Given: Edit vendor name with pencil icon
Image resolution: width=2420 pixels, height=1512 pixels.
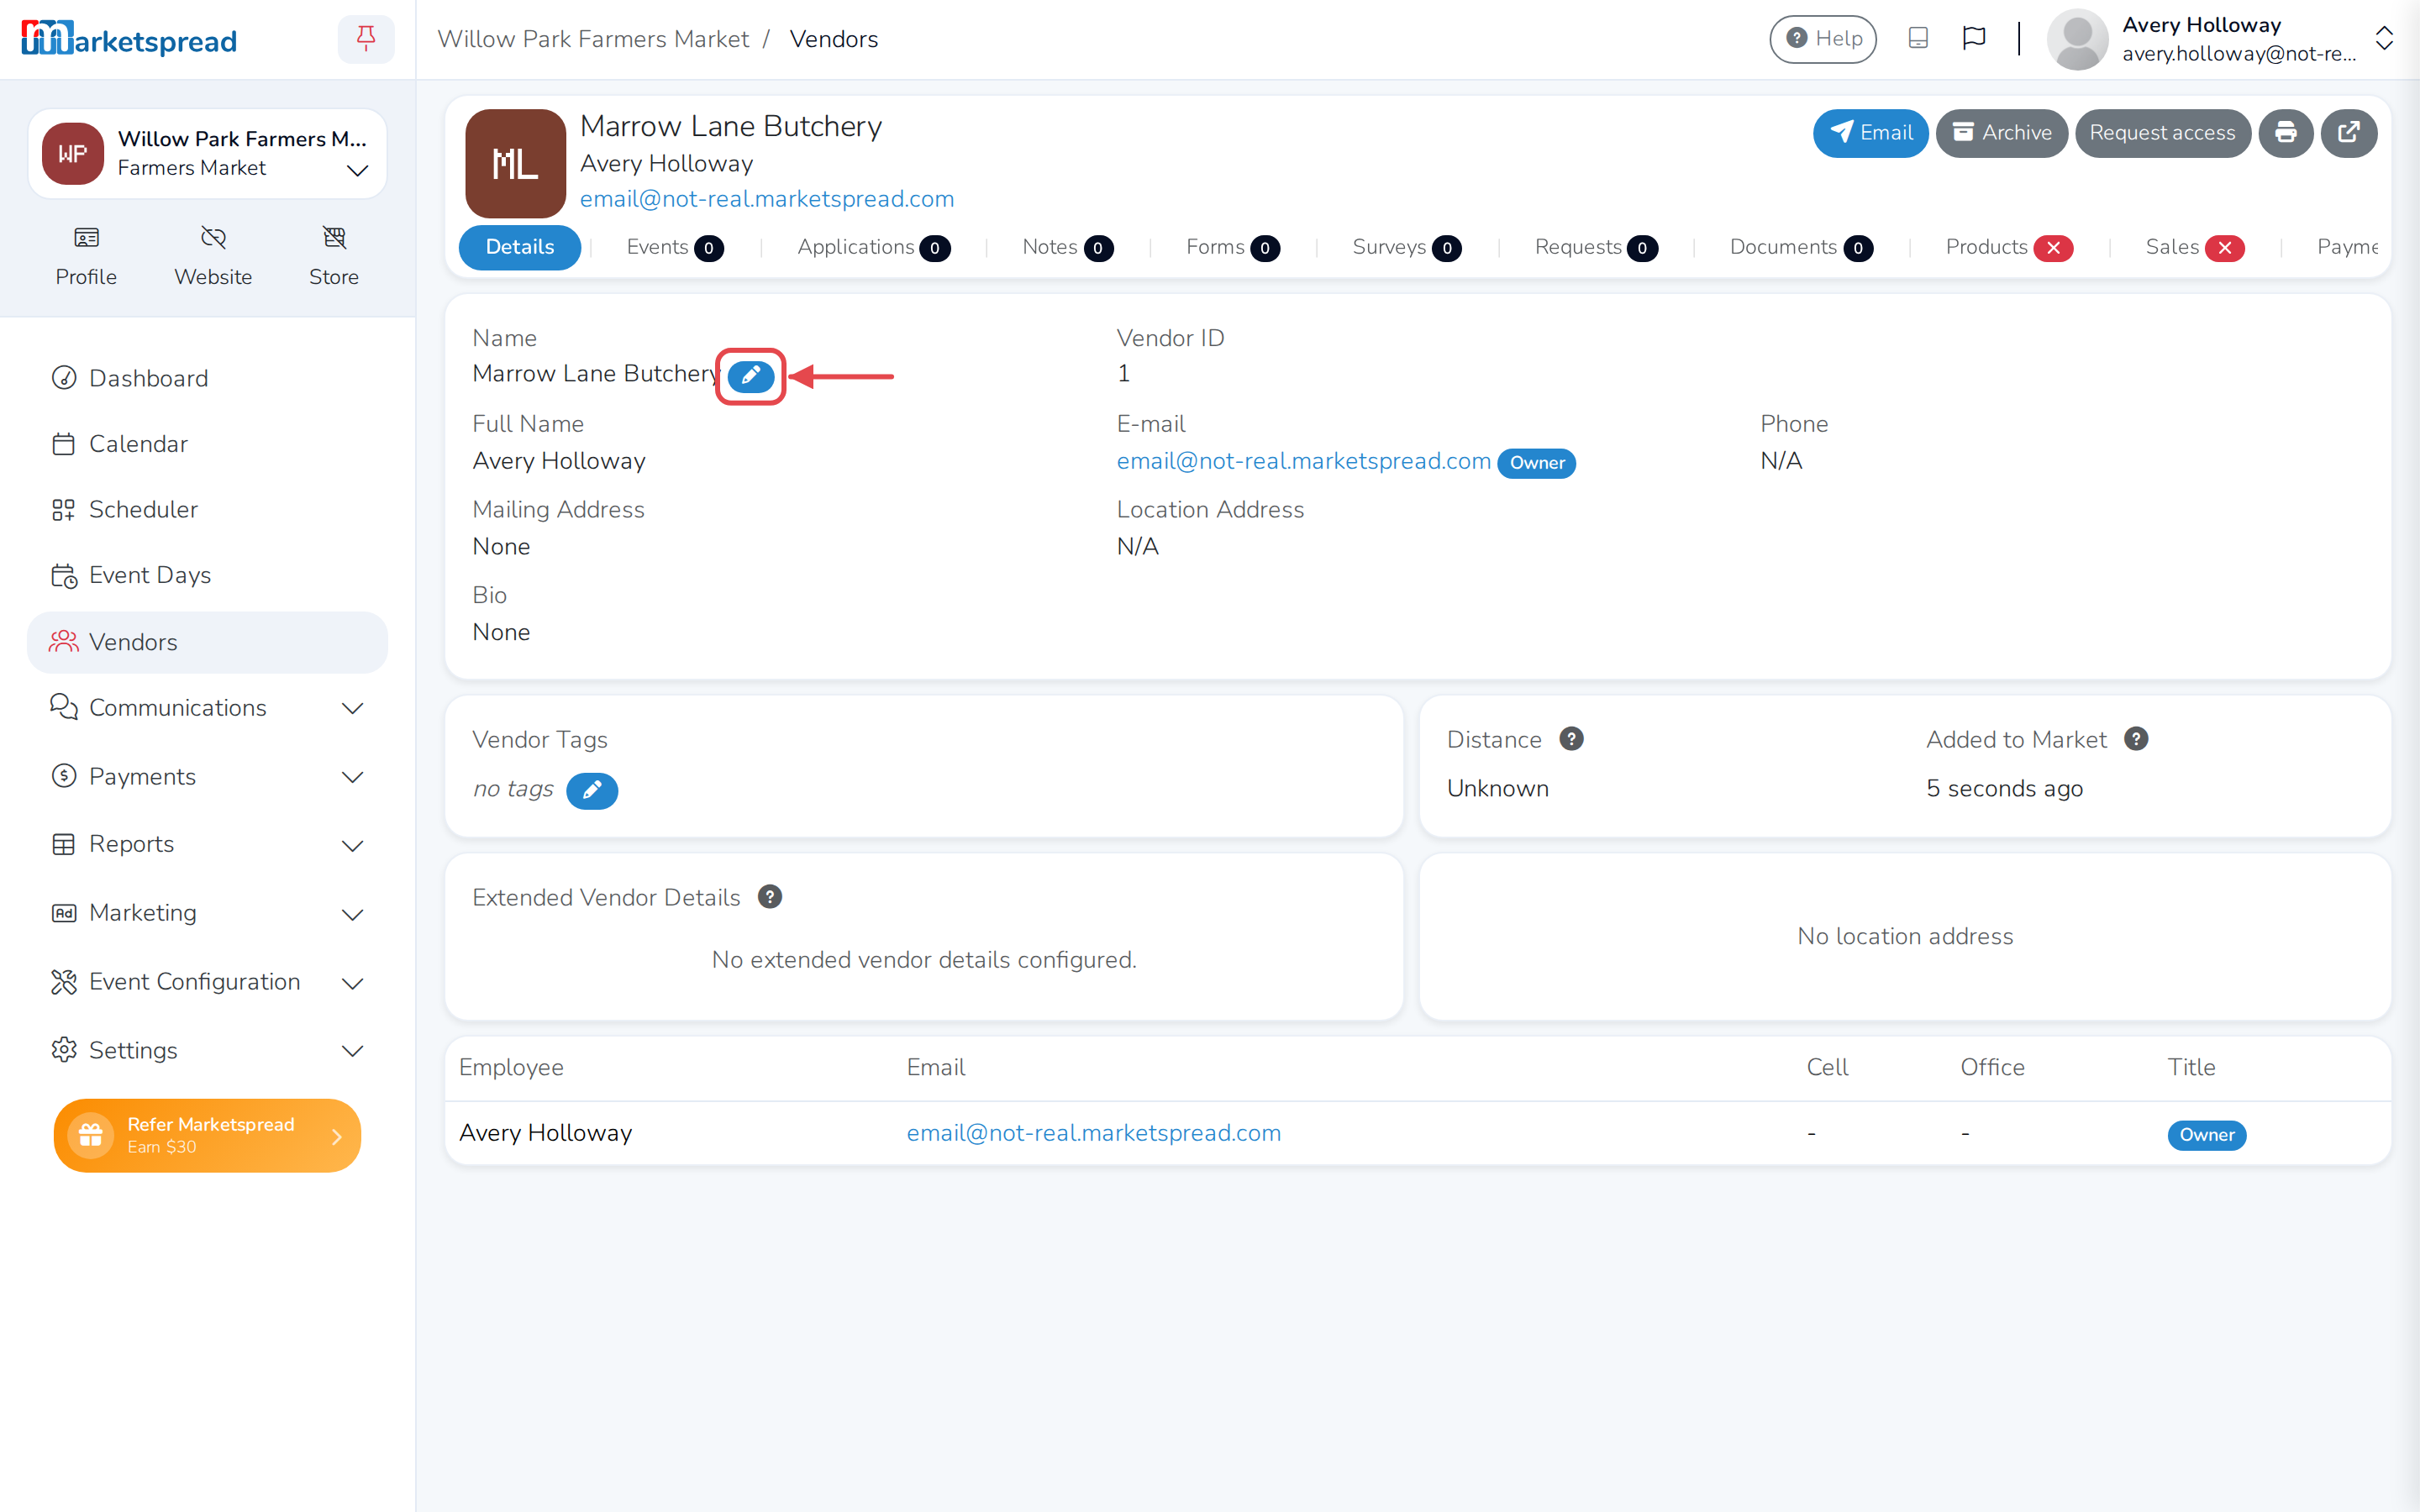Looking at the screenshot, I should [751, 376].
